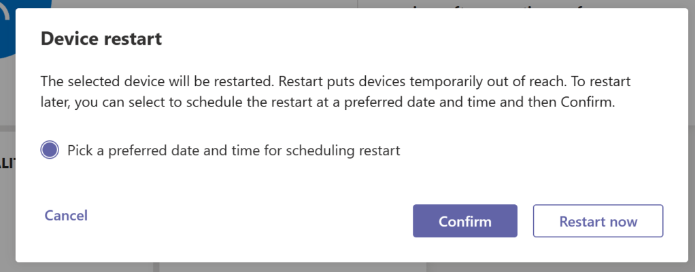Screen dimensions: 695x272
Task: Choose the outlined 'Restart now' button
Action: coord(598,221)
